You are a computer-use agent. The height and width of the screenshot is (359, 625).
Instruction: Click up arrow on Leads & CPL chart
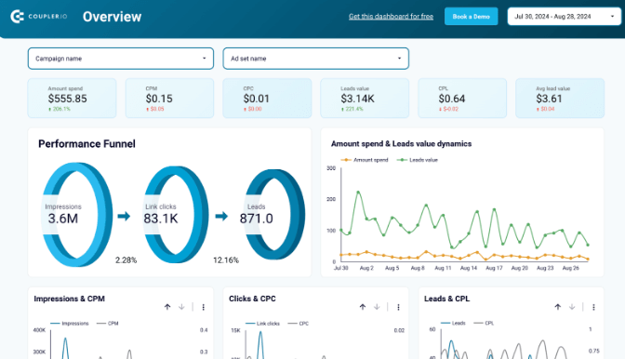click(x=558, y=307)
